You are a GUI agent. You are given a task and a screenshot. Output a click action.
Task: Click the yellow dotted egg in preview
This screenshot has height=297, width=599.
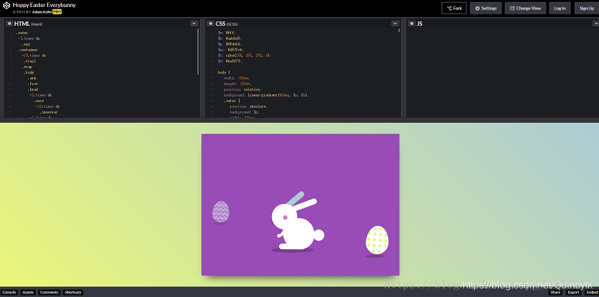tap(377, 240)
